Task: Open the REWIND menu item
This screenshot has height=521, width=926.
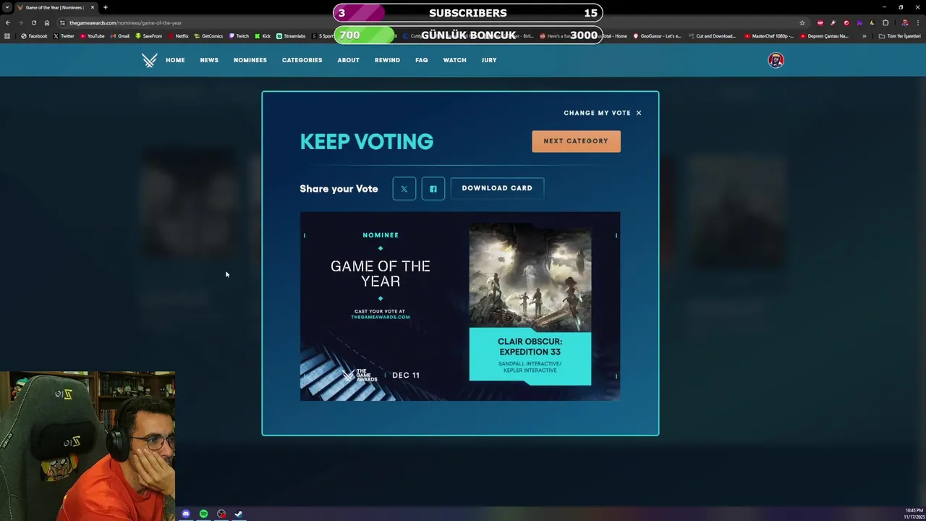Action: click(387, 60)
